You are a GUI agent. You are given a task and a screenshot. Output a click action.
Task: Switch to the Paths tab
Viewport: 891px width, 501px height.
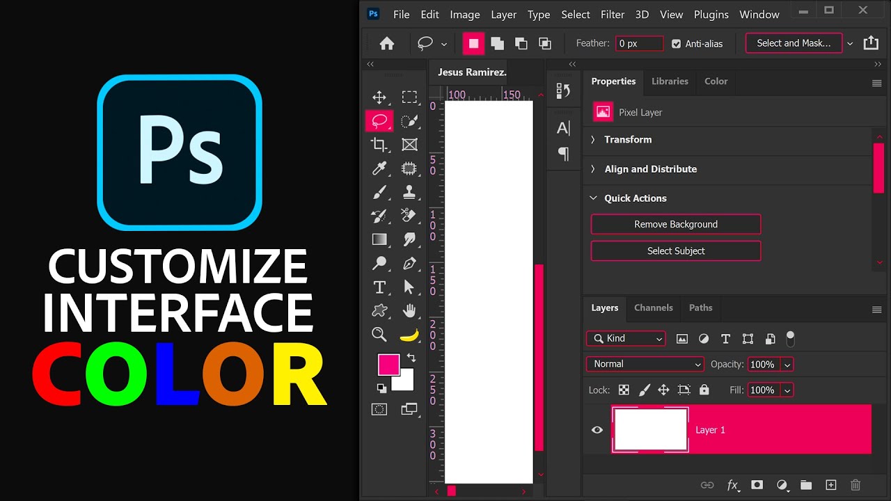(x=700, y=308)
